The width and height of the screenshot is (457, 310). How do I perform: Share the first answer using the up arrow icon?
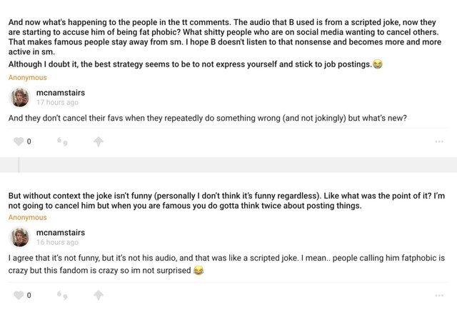pos(99,141)
